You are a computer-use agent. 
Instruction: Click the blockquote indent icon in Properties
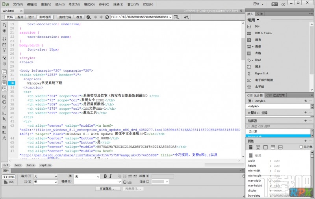tap(135, 176)
